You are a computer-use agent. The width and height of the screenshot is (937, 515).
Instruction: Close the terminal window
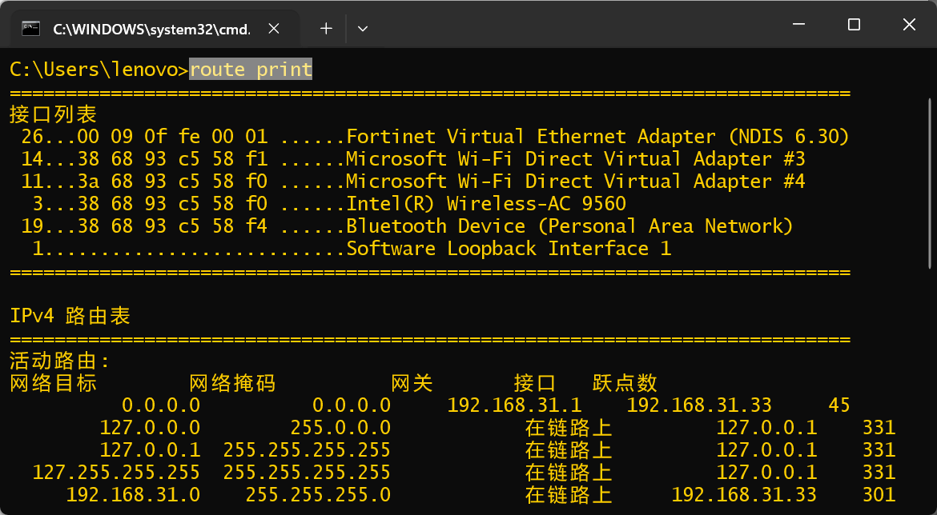[x=909, y=25]
